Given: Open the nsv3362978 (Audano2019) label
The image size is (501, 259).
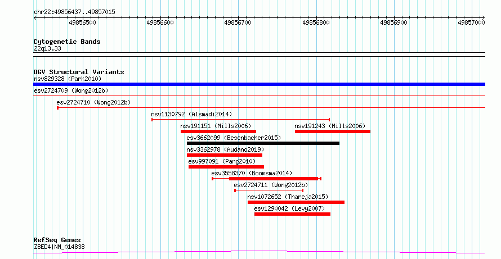Looking at the screenshot, I should pyautogui.click(x=226, y=149).
